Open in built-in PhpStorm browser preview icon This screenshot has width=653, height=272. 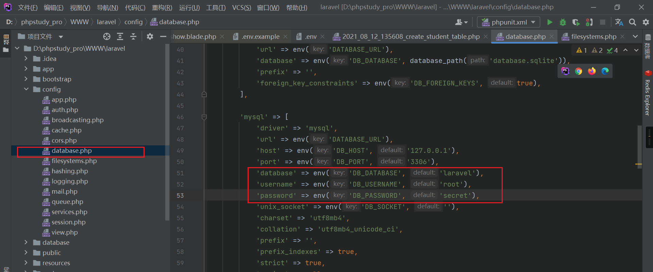(x=565, y=71)
